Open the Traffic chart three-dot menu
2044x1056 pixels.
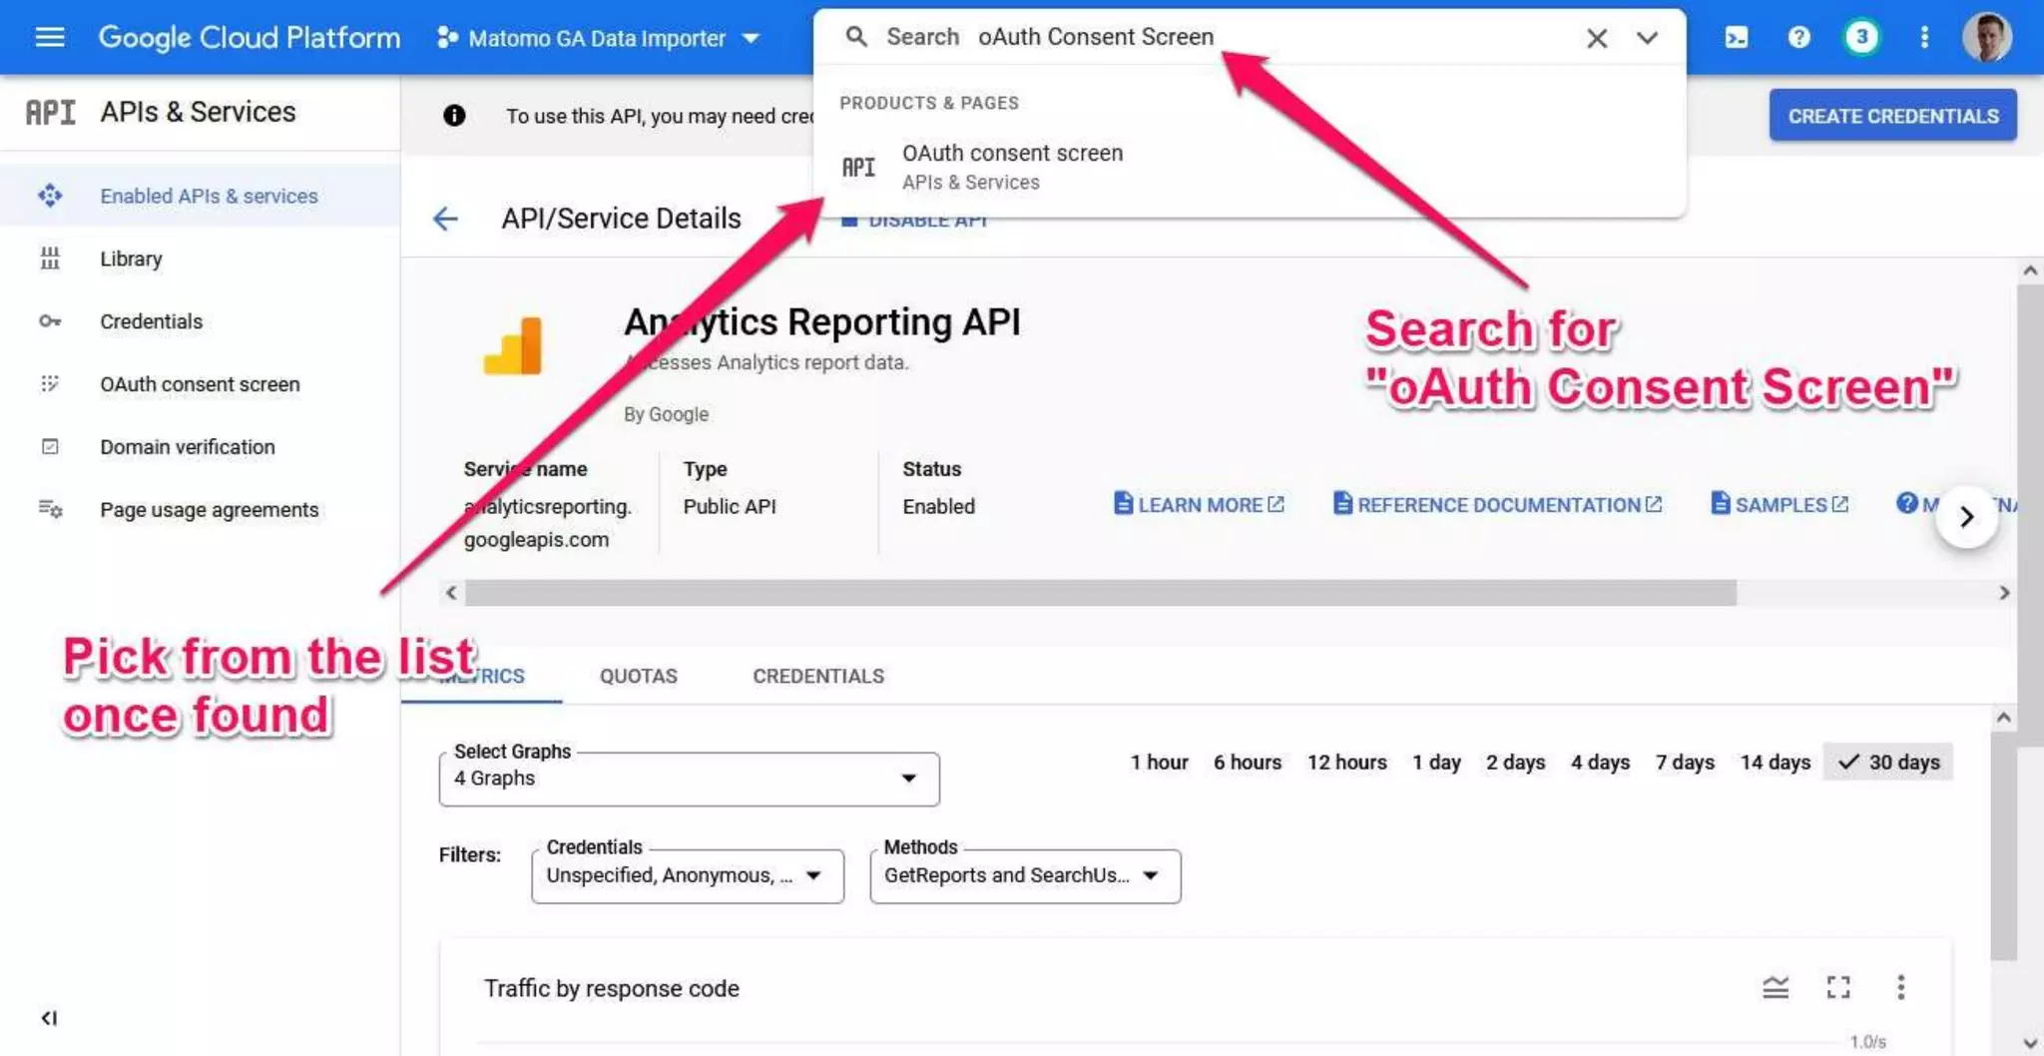click(x=1900, y=988)
